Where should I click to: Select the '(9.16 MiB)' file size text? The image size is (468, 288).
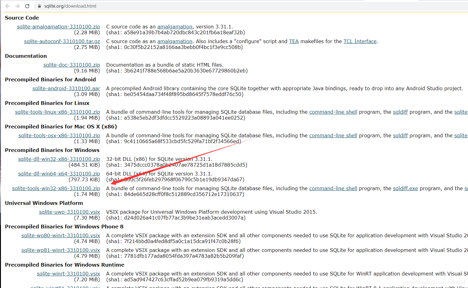(x=87, y=71)
